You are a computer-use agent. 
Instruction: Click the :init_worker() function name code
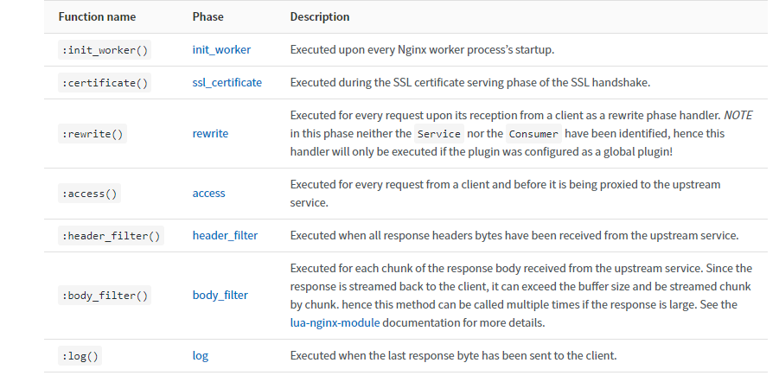coord(105,50)
